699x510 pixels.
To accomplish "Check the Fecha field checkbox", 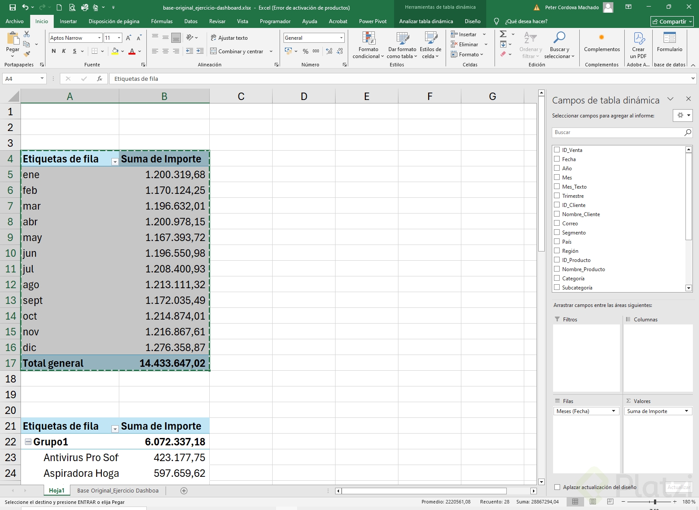I will (x=557, y=159).
